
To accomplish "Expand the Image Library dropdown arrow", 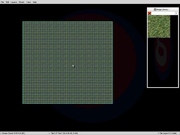I will click(176, 13).
